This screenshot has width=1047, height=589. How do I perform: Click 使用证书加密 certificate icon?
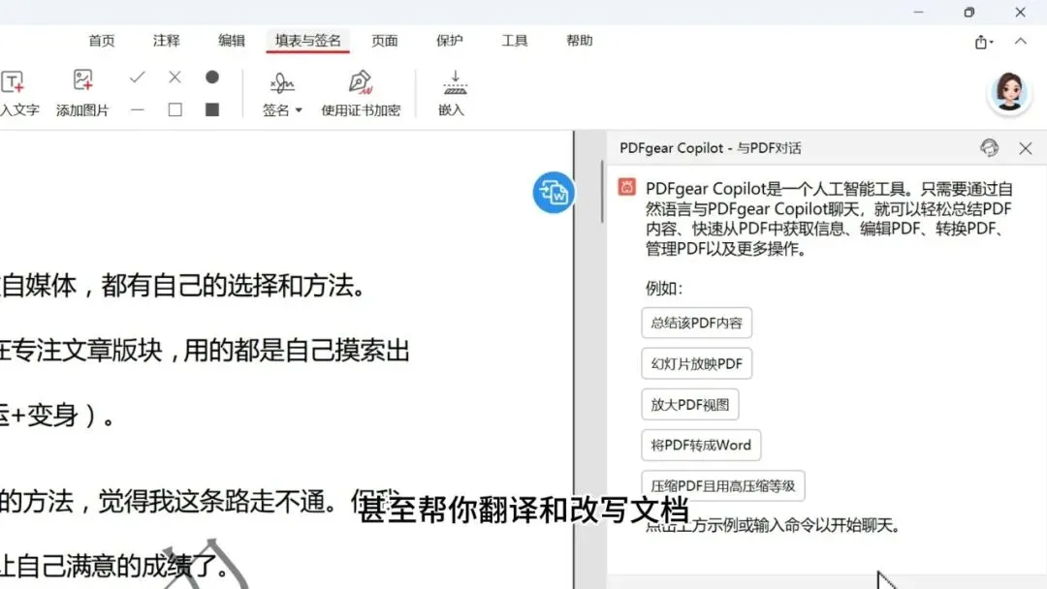[x=361, y=82]
